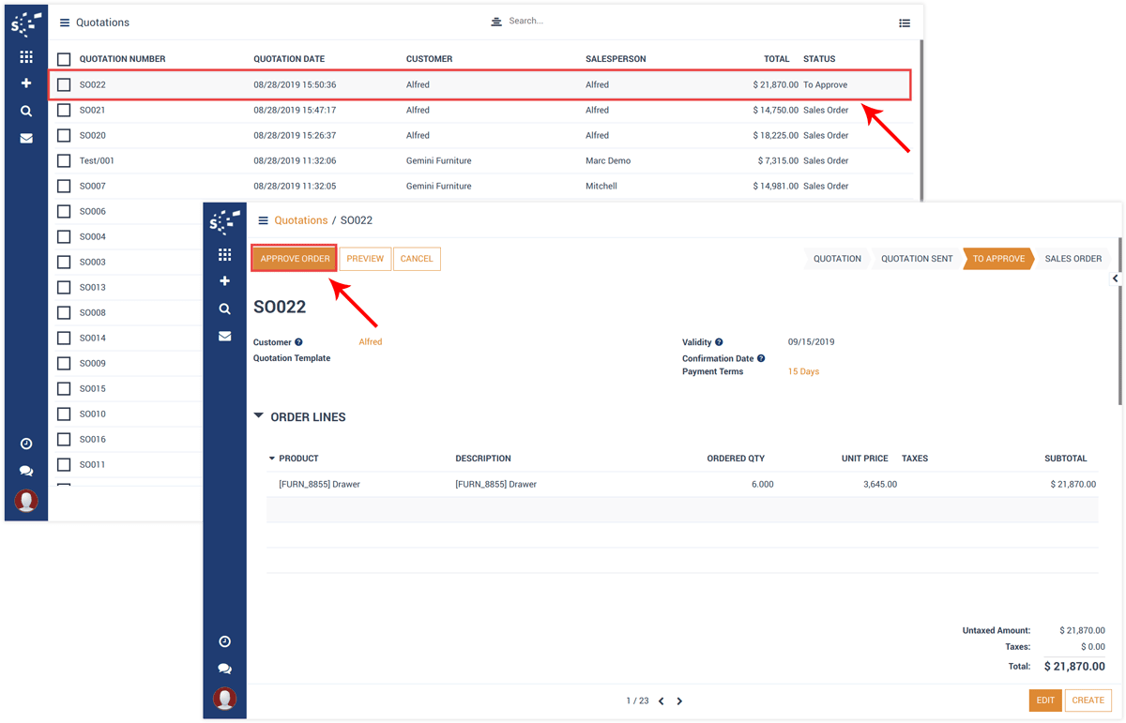
Task: Click the clock activity icon in front sidebar
Action: click(224, 641)
